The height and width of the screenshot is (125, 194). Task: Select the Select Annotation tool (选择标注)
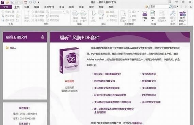(x=8, y=20)
